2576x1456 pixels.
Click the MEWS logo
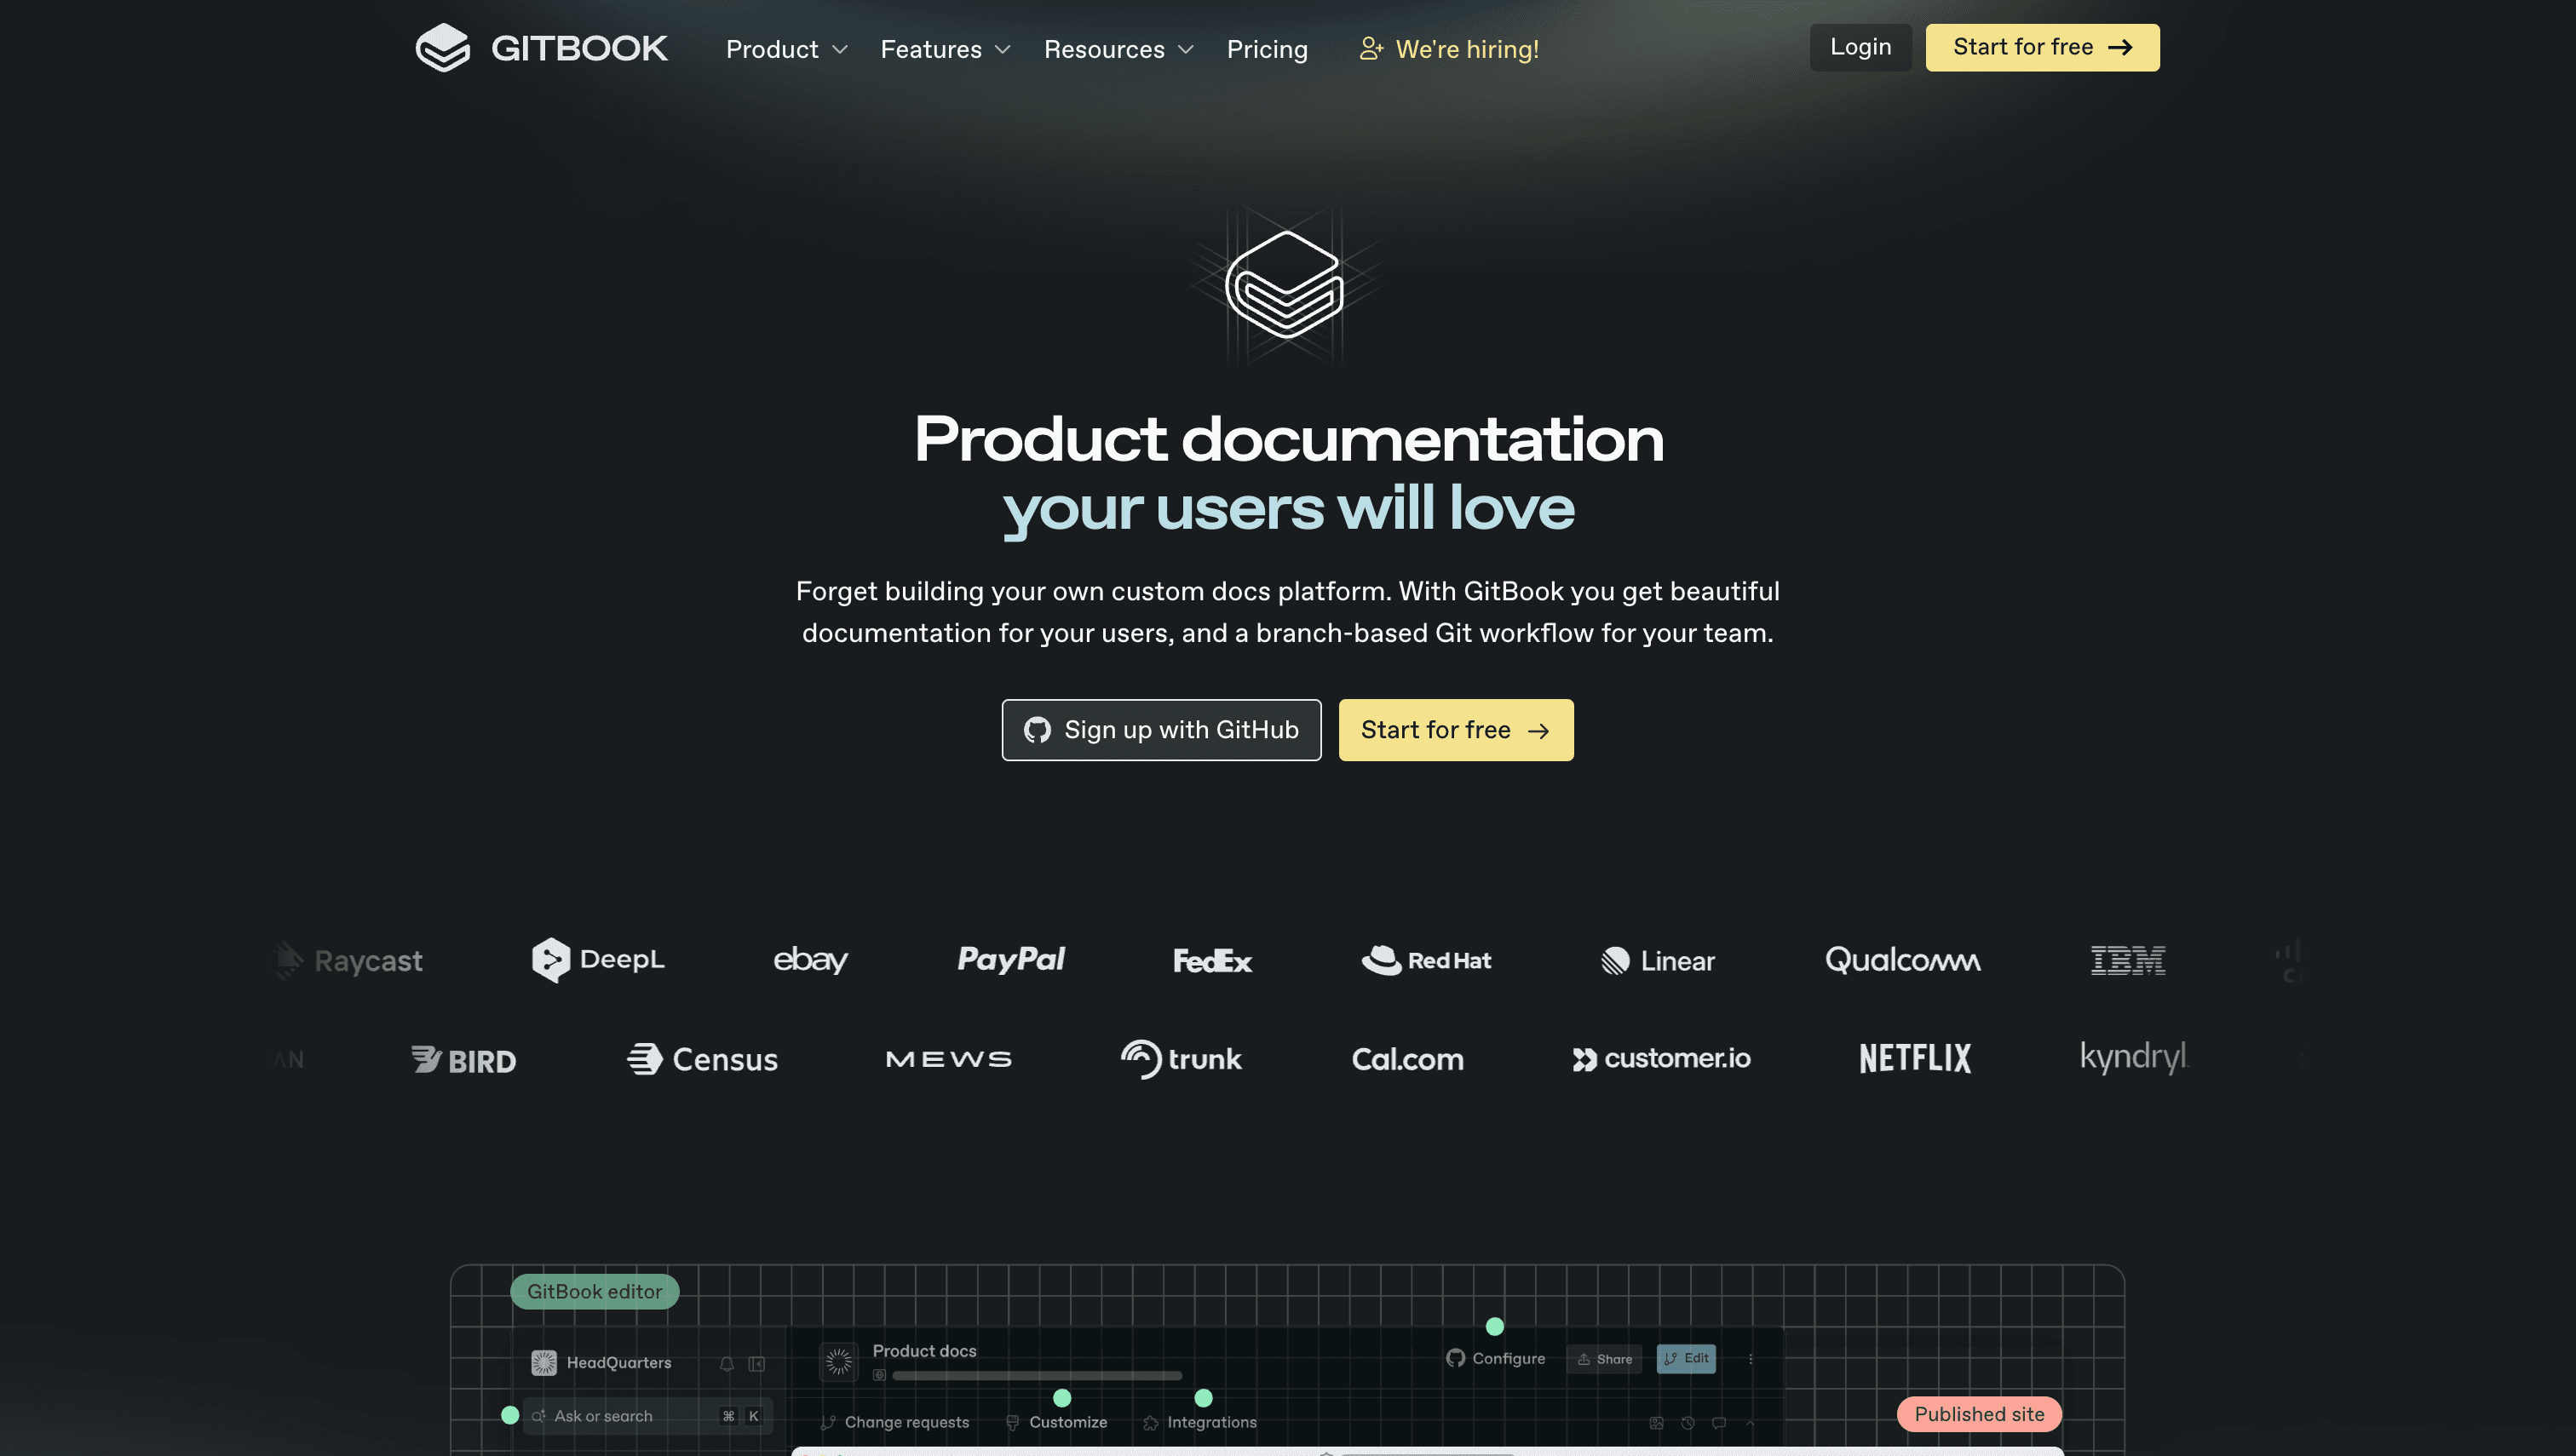(948, 1059)
